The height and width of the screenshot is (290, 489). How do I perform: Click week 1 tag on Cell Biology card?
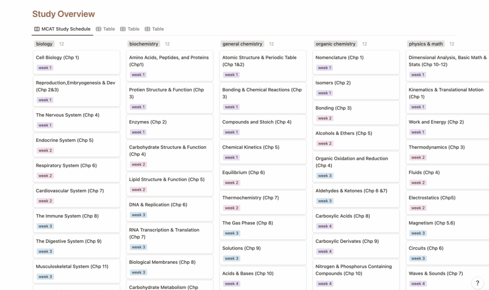(x=45, y=68)
